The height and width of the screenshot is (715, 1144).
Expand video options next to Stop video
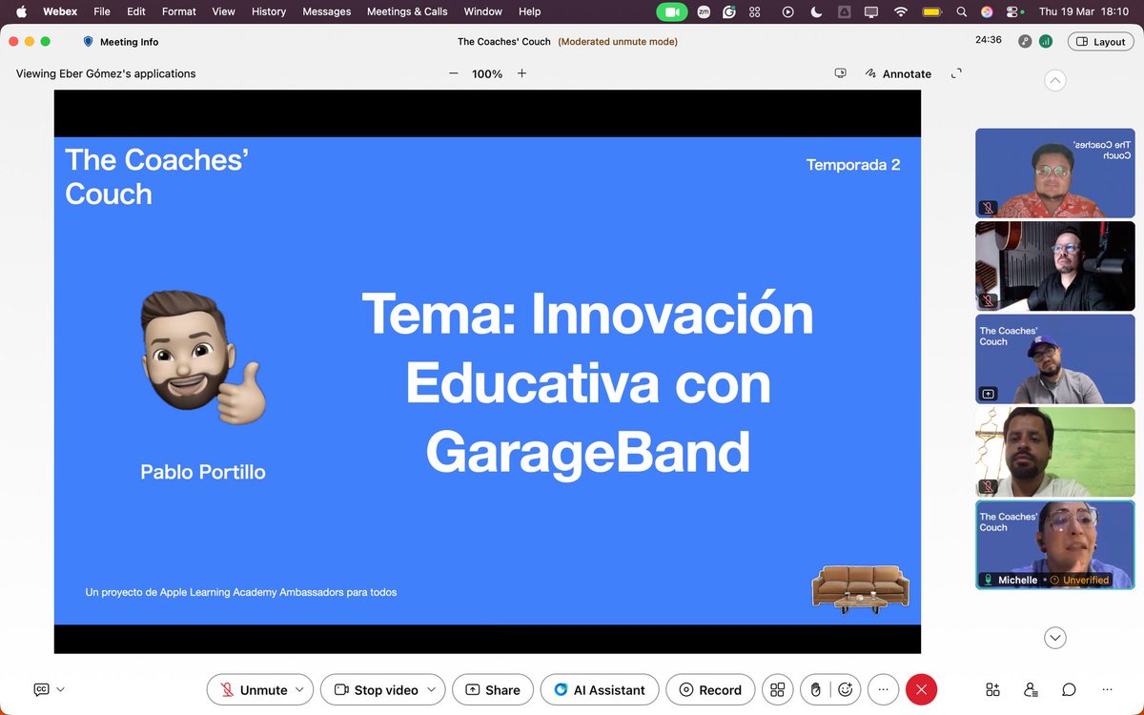pos(433,689)
